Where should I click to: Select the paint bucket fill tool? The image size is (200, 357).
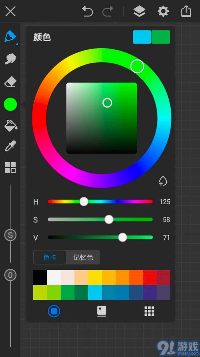pos(10,125)
